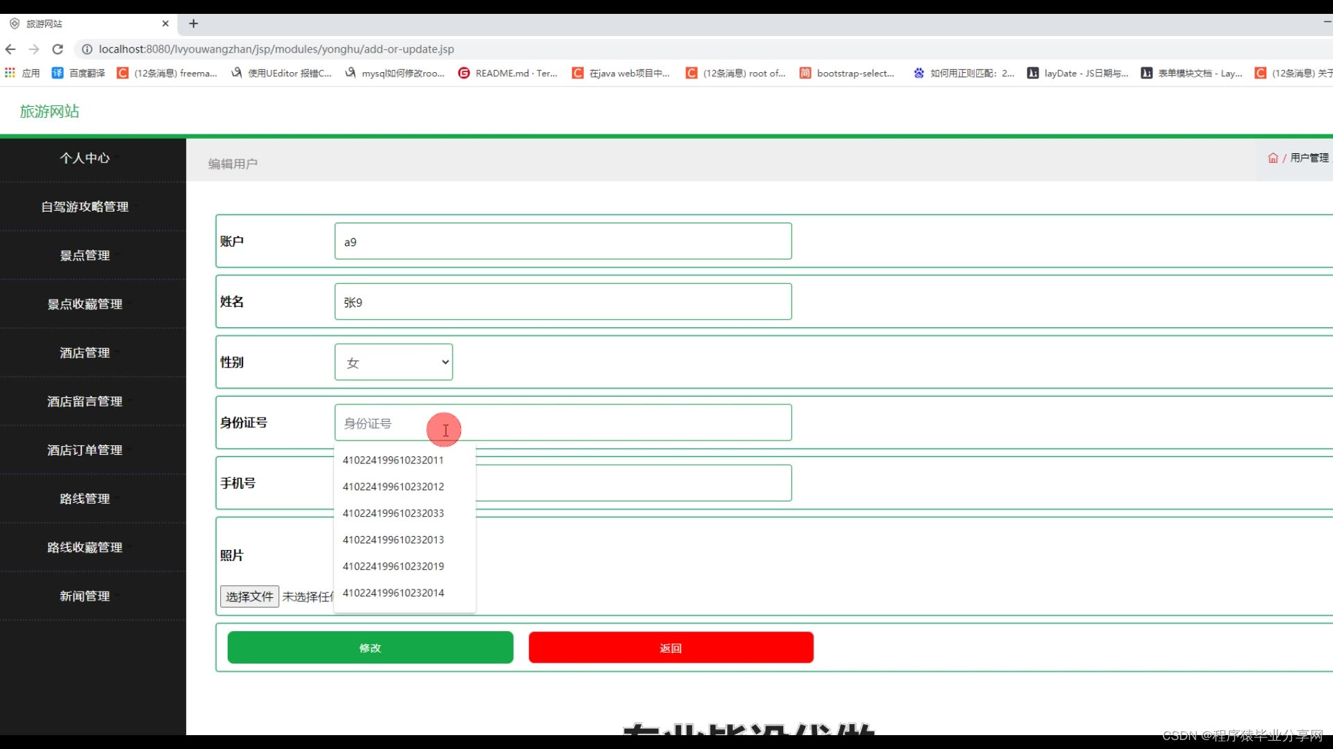Viewport: 1333px width, 749px height.
Task: Click the 用户管理 breadcrumb link
Action: 1309,158
